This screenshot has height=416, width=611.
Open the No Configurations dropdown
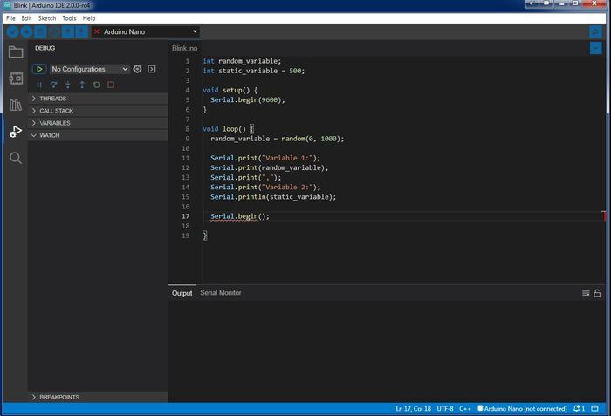point(89,69)
